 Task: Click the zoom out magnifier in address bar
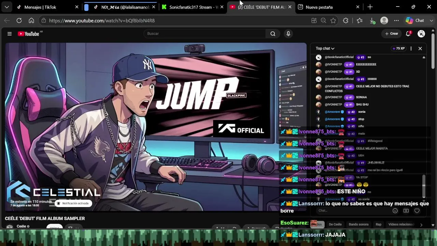(x=324, y=20)
